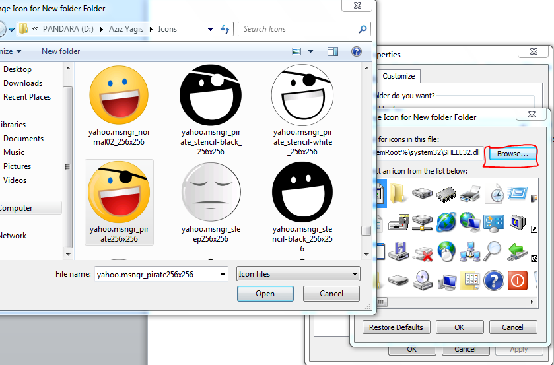Select yahoo.msngr_sleep256x256 thumbnail
The width and height of the screenshot is (554, 365).
click(x=211, y=202)
